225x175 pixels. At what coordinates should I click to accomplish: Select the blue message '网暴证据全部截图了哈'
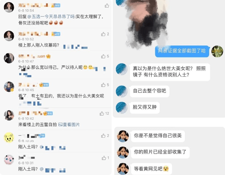(x=182, y=51)
